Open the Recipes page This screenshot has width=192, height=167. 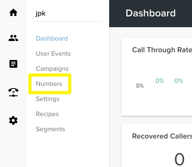pos(47,114)
